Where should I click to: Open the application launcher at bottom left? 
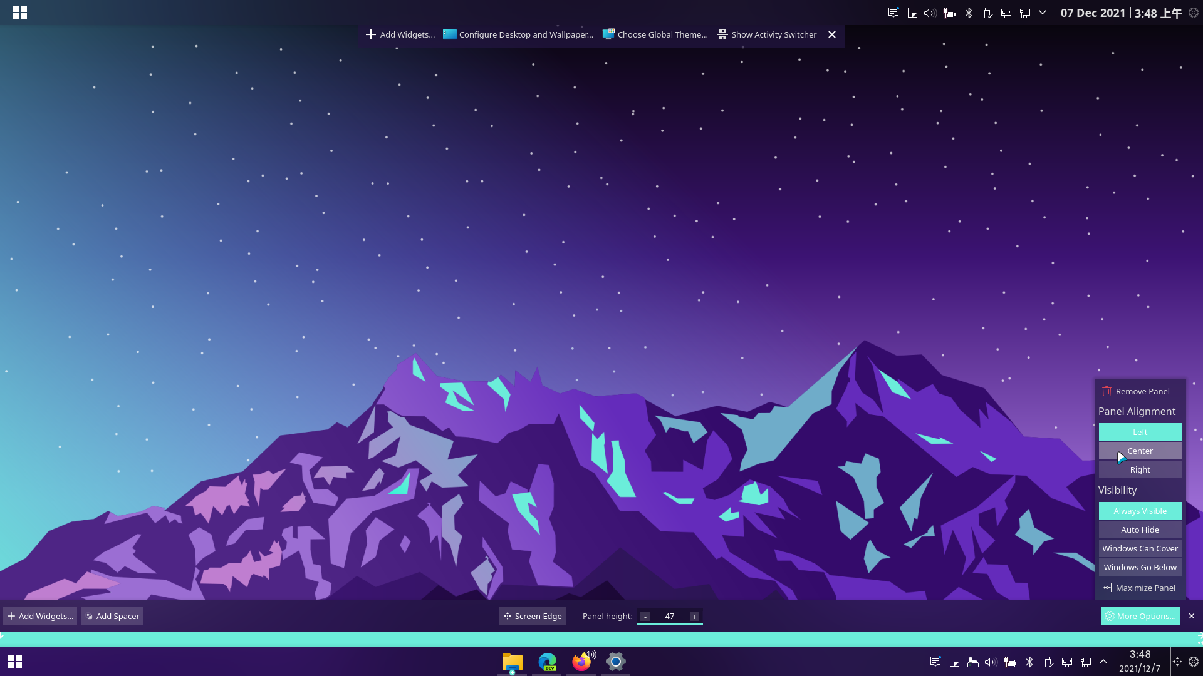[15, 662]
